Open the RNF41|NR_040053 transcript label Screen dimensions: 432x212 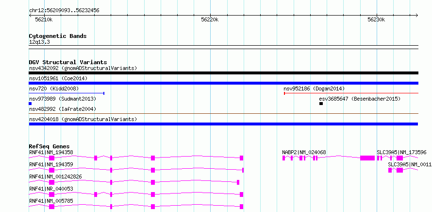(51, 189)
